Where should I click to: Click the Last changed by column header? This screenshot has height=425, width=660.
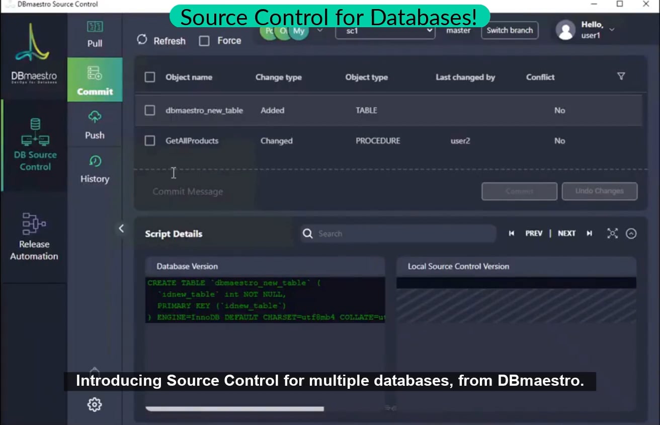pos(465,77)
